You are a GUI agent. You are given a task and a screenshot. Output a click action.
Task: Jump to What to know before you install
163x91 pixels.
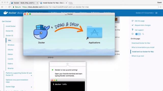[x=143, y=47]
